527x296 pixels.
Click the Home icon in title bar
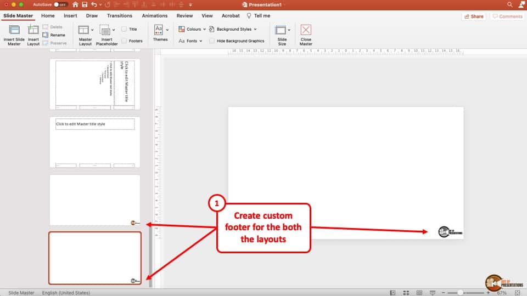75,5
